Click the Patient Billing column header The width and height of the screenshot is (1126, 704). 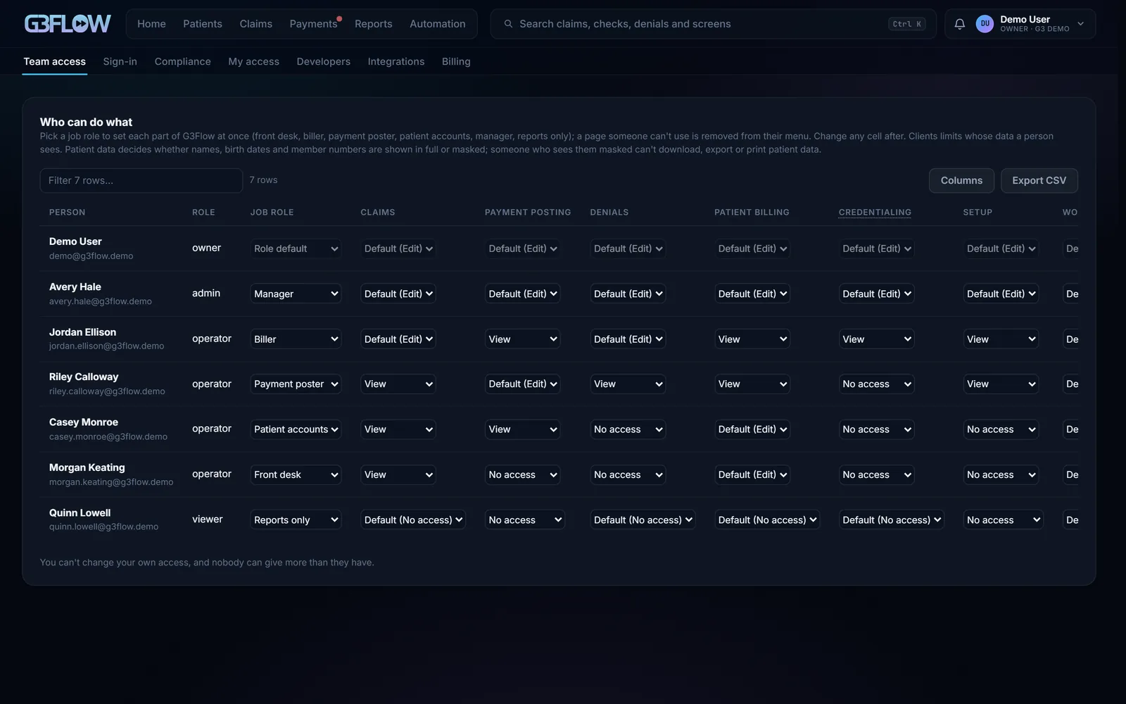click(x=752, y=213)
